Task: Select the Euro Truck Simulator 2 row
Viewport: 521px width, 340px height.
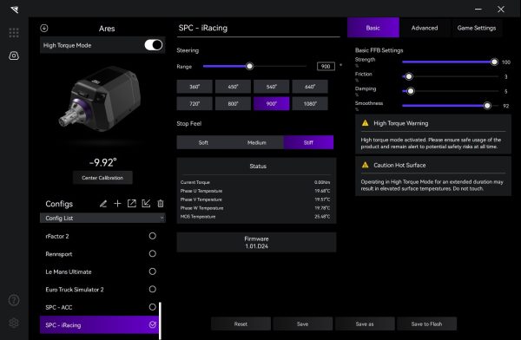Action: pos(99,290)
